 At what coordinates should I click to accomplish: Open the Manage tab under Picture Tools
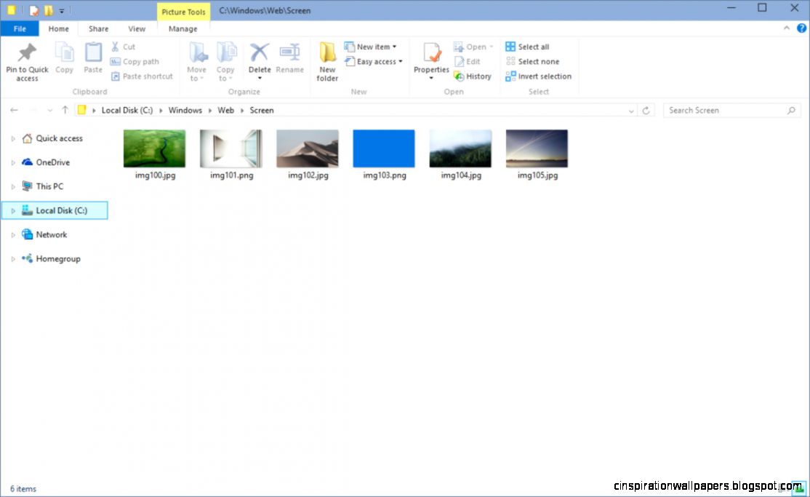pos(183,28)
